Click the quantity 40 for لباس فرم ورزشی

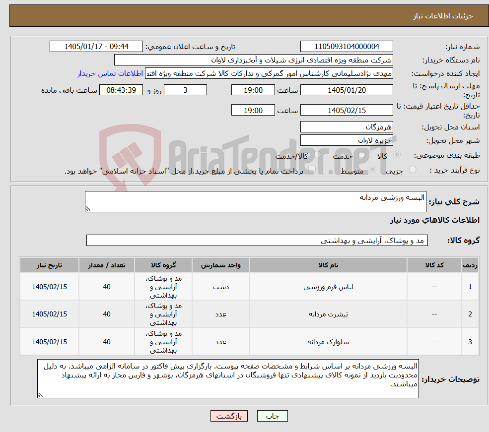pyautogui.click(x=107, y=287)
